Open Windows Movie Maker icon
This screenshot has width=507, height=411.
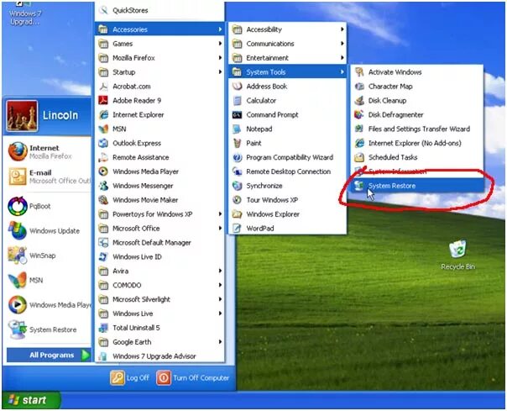pyautogui.click(x=103, y=200)
